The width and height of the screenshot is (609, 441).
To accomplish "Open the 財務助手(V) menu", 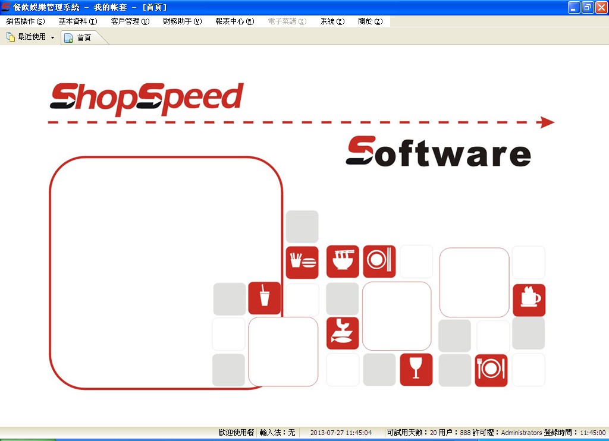I will click(x=183, y=21).
